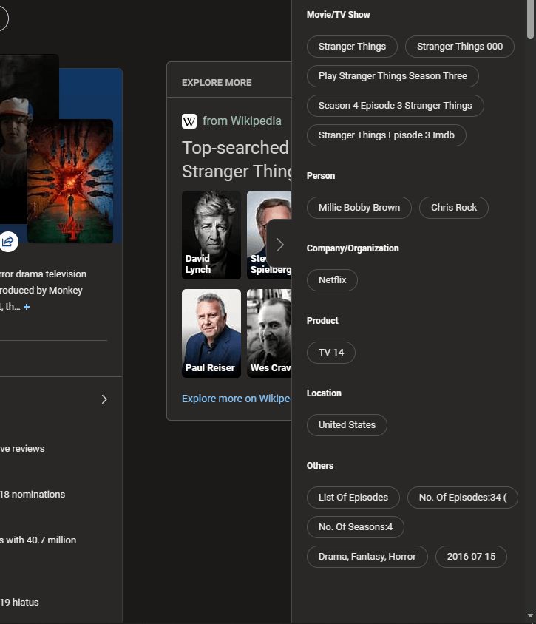Click the No. Of Seasons:4 chip
Viewport: 536px width, 624px height.
click(356, 527)
